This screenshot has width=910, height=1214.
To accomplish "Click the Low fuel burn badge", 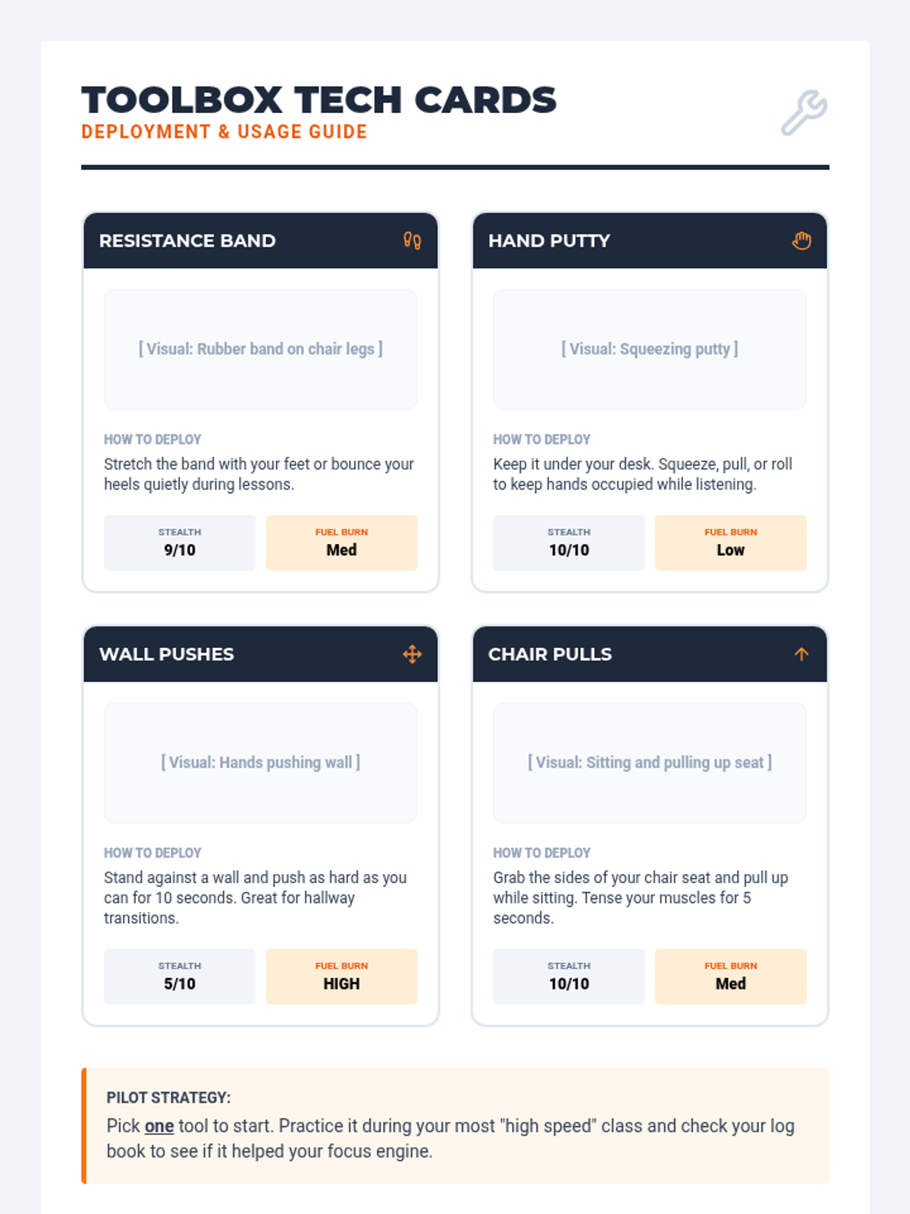I will click(730, 543).
